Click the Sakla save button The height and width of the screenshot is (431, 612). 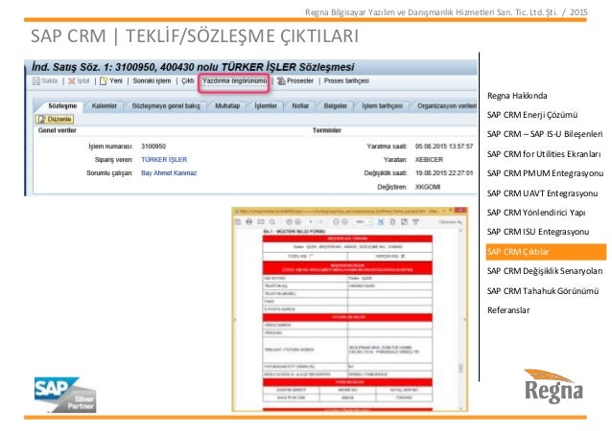45,80
